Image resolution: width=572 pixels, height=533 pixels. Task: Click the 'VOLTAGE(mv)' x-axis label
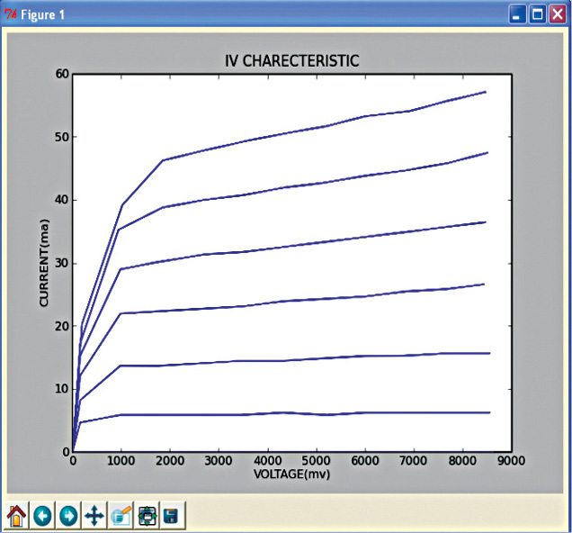291,473
